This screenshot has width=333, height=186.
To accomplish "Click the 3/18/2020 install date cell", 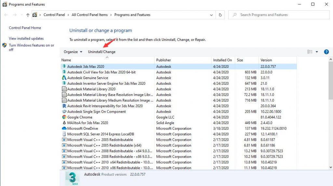I will pos(221,128).
